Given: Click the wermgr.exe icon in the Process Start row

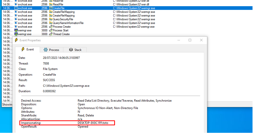Looking at the screenshot, I should (16, 30).
